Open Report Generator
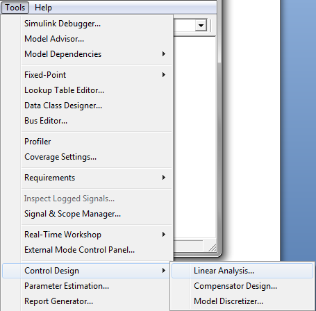The image size is (316, 311). click(85, 301)
